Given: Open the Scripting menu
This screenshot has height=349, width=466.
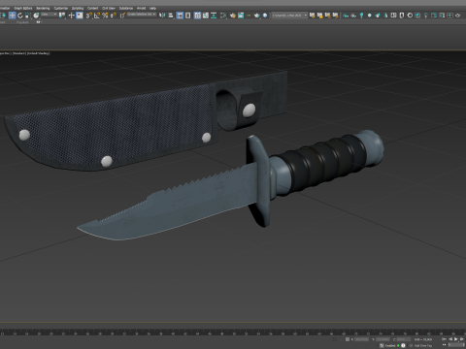Looking at the screenshot, I should tap(78, 8).
